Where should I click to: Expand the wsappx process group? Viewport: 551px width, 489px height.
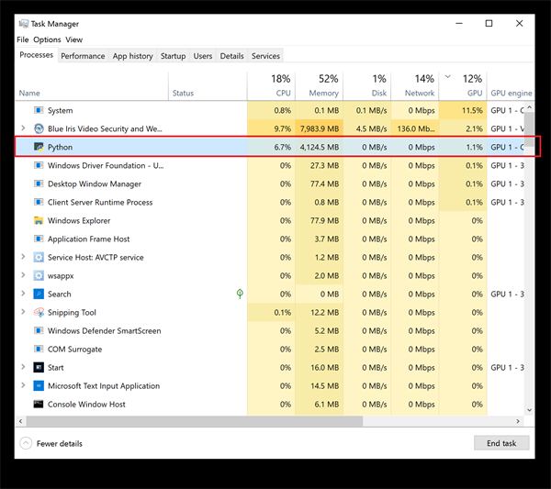point(23,275)
